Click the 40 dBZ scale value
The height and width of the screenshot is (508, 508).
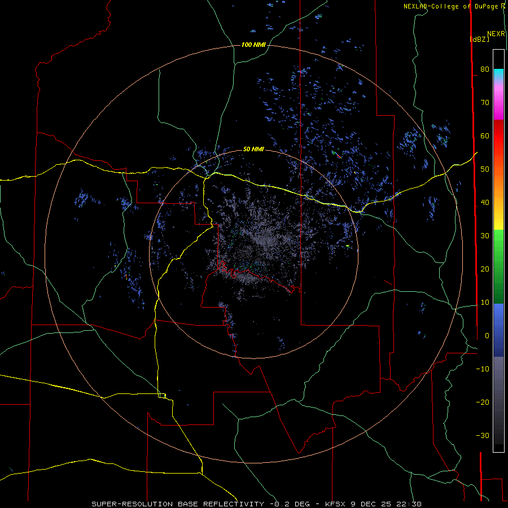point(485,203)
